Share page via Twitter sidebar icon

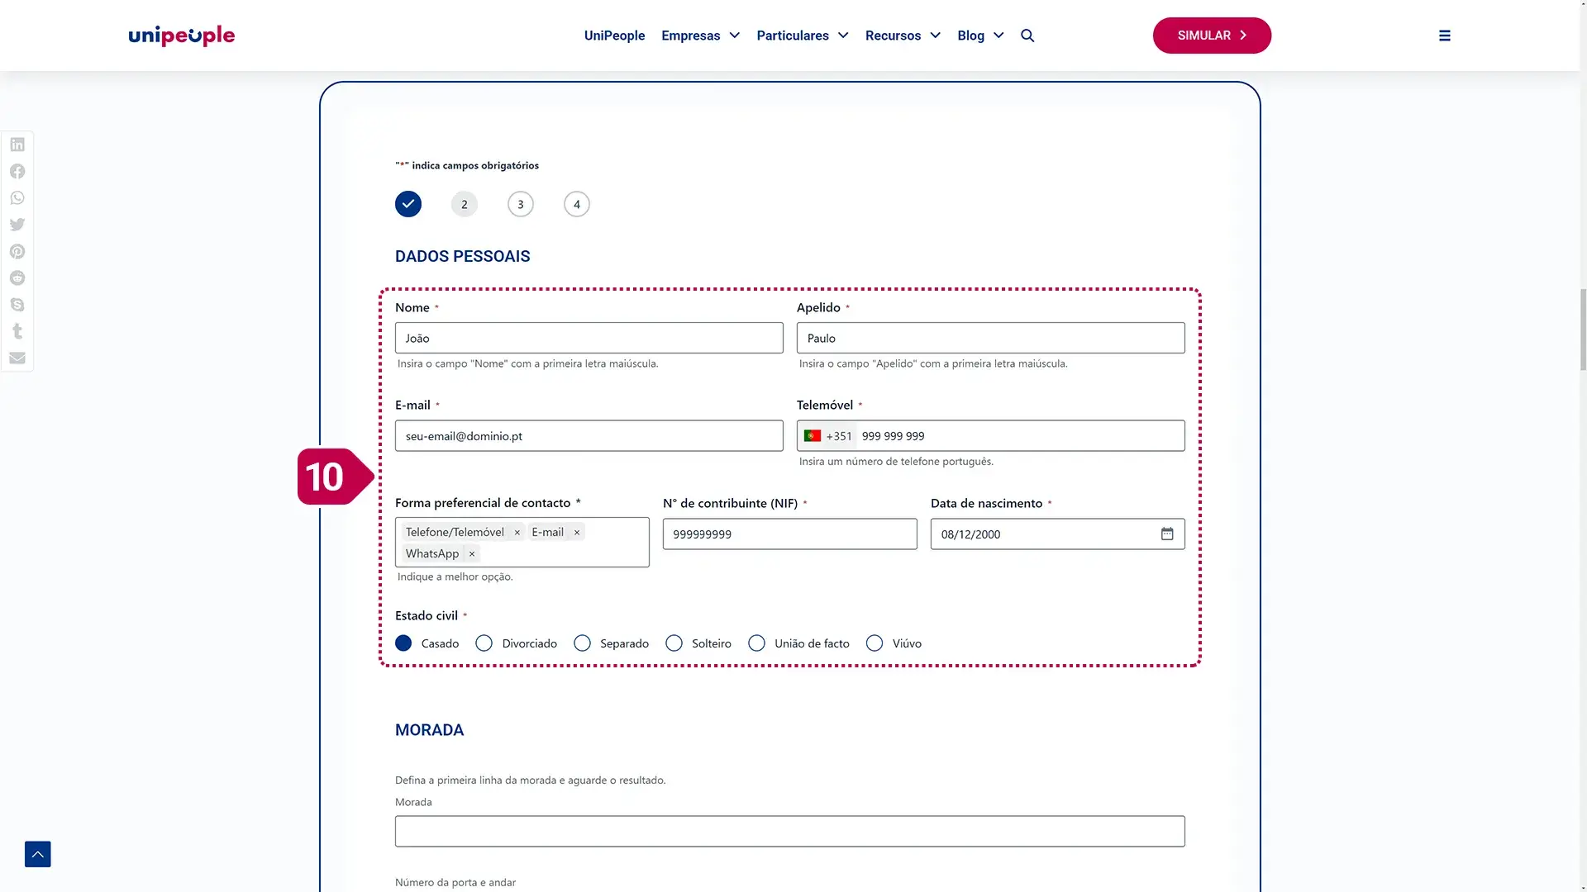17,225
